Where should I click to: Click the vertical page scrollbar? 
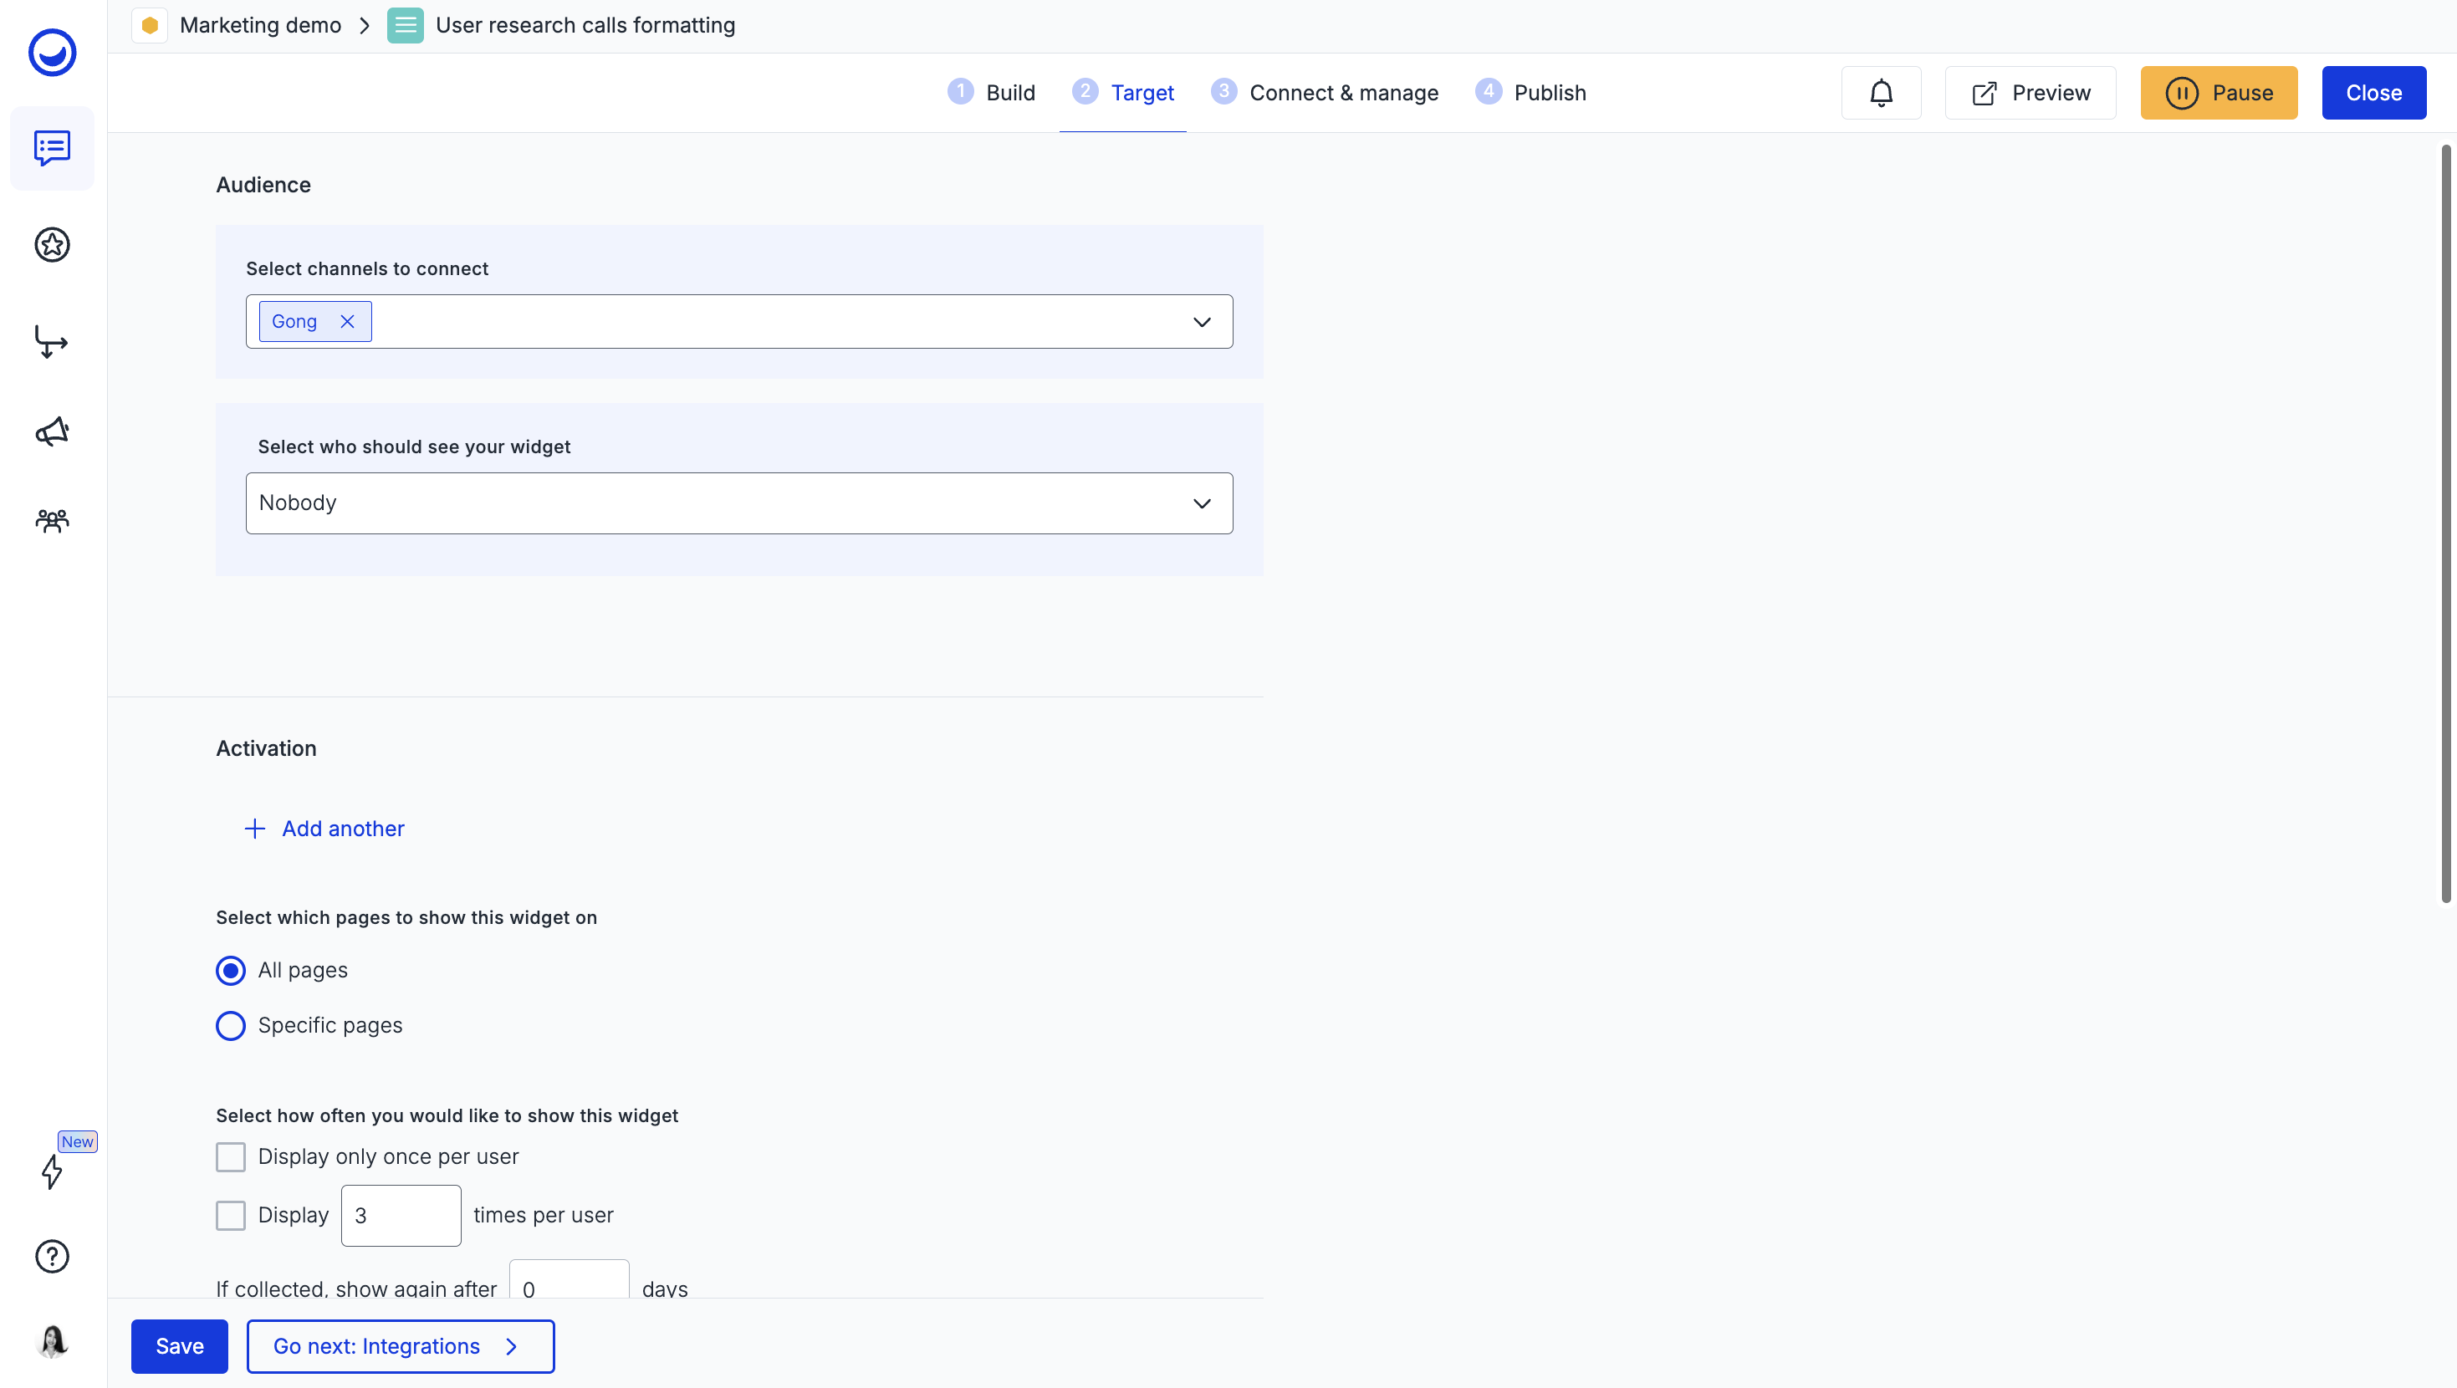pyautogui.click(x=2444, y=523)
